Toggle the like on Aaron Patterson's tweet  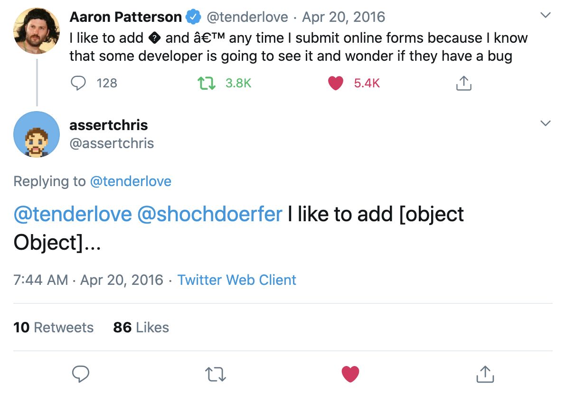(x=336, y=83)
